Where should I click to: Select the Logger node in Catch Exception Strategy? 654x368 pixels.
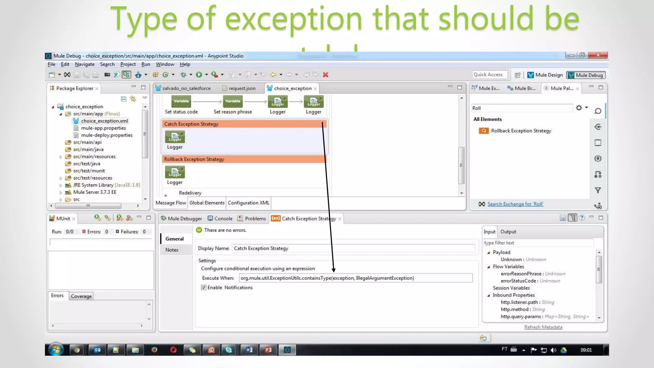tap(175, 137)
